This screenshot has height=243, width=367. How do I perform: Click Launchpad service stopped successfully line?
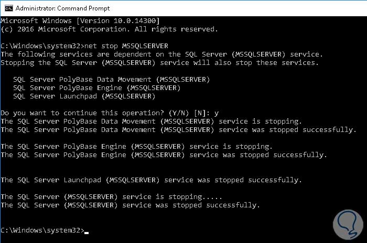(151, 180)
